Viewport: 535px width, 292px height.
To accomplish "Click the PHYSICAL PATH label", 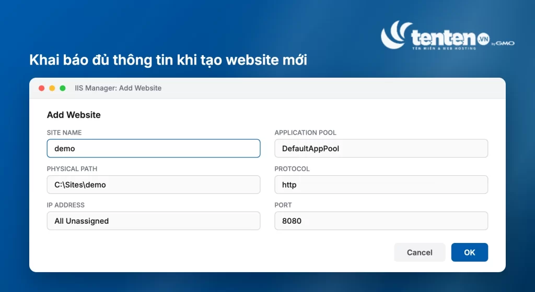I will click(x=72, y=169).
